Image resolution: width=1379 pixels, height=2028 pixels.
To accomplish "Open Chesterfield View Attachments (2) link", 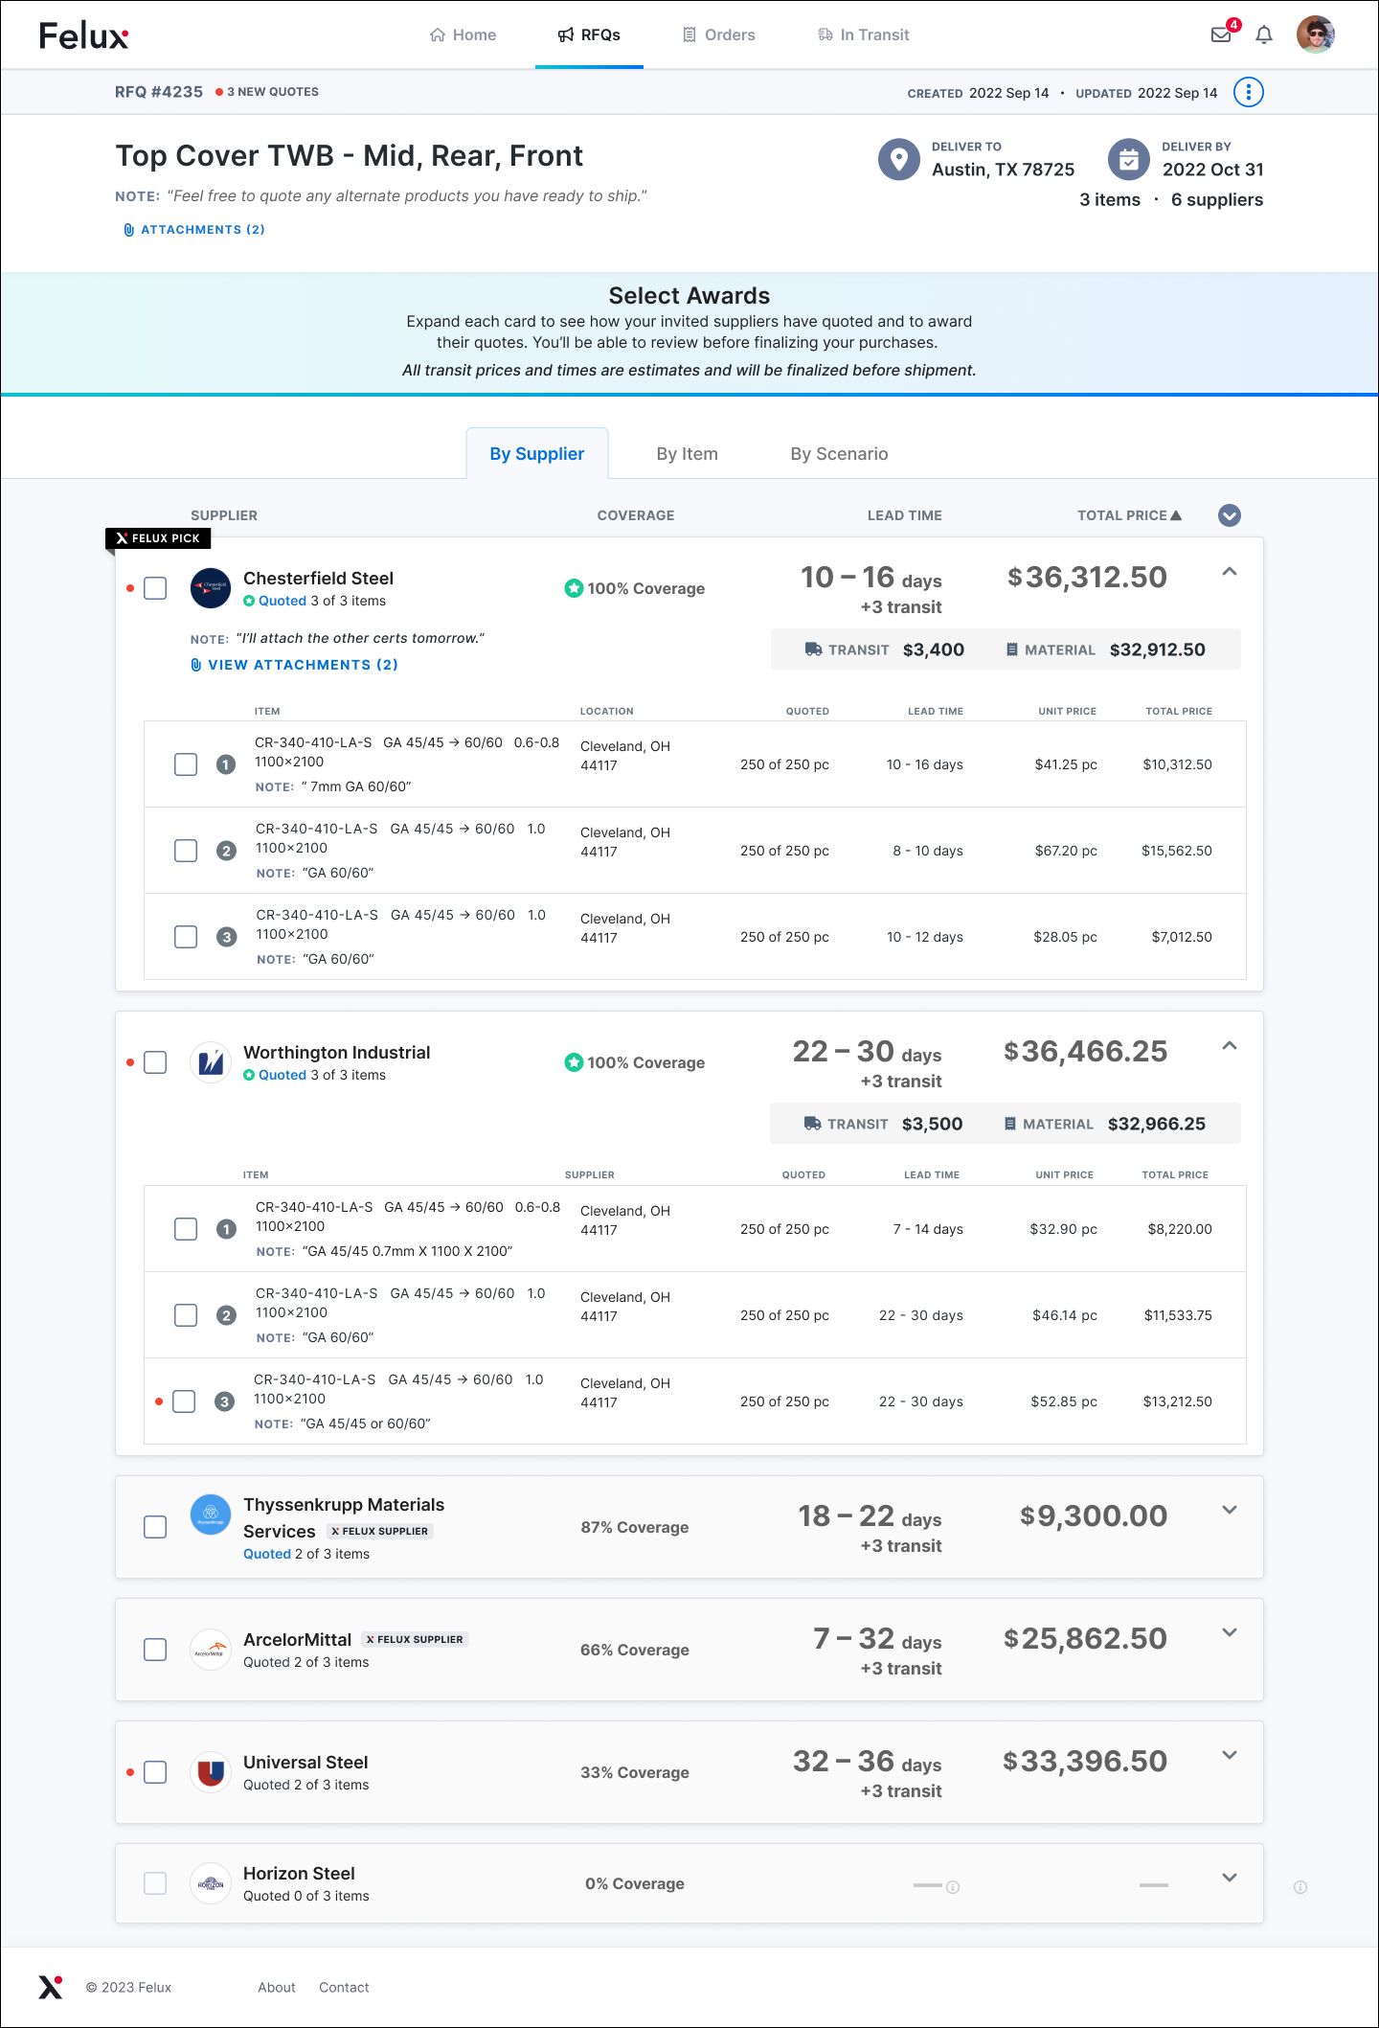I will click(x=294, y=665).
